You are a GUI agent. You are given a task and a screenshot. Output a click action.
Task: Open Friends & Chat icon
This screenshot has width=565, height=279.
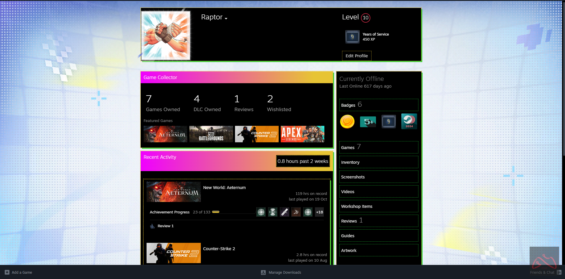[x=559, y=272]
